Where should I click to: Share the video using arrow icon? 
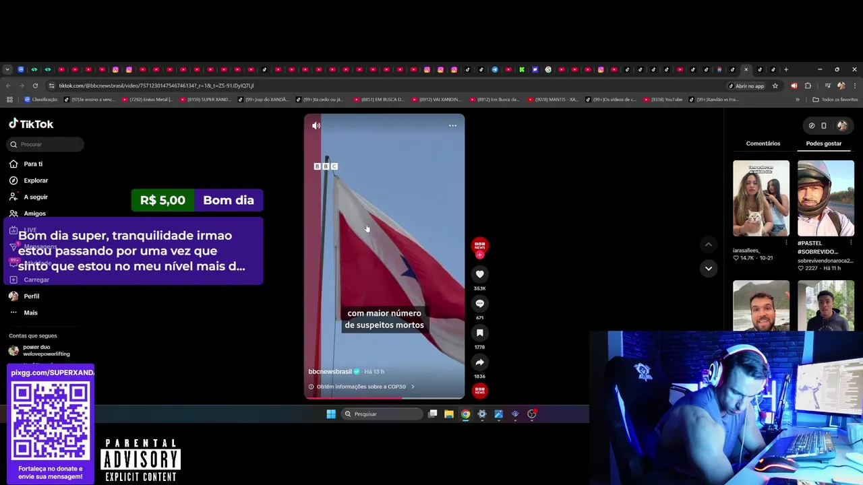479,362
